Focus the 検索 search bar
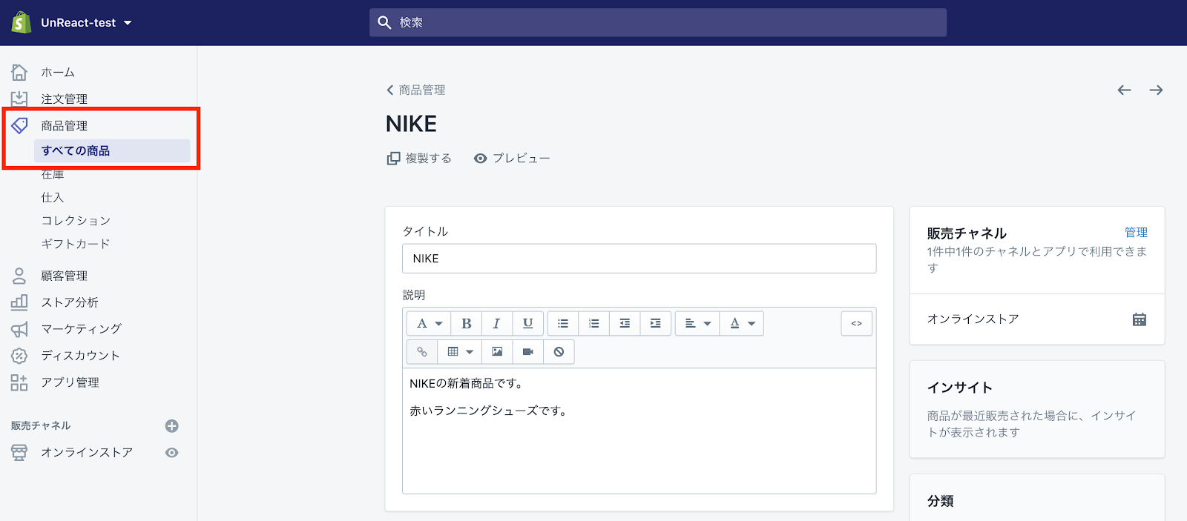 coord(657,22)
